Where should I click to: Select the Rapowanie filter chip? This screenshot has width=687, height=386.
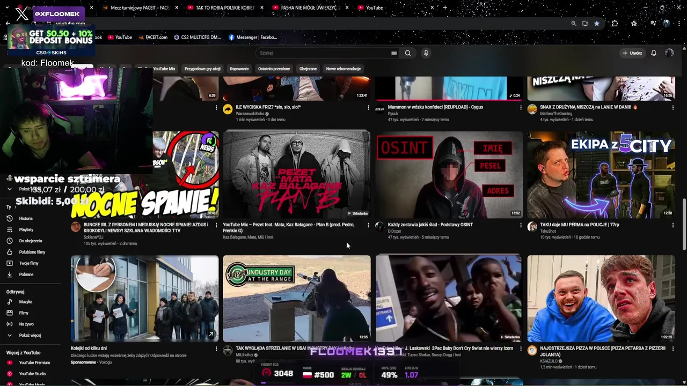[239, 69]
